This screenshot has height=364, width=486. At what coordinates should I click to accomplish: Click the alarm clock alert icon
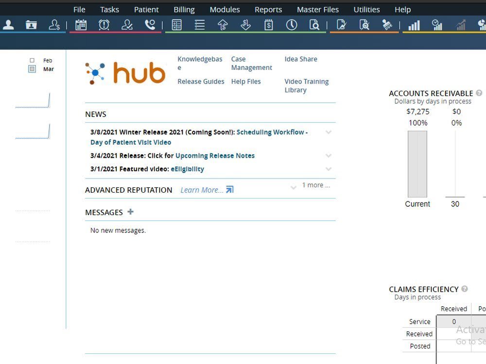(x=104, y=25)
